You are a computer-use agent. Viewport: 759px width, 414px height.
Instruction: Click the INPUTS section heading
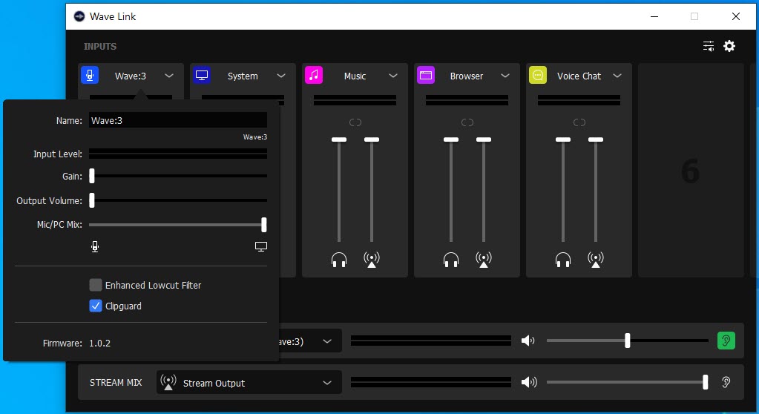pos(100,47)
